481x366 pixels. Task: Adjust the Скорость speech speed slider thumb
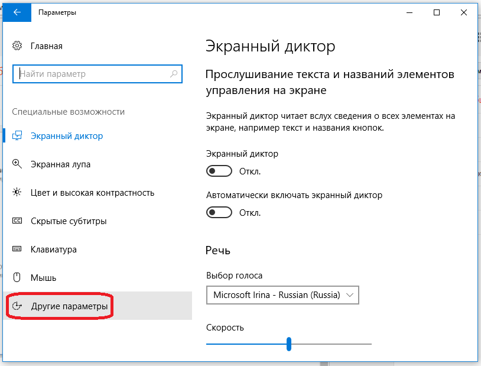coord(289,344)
